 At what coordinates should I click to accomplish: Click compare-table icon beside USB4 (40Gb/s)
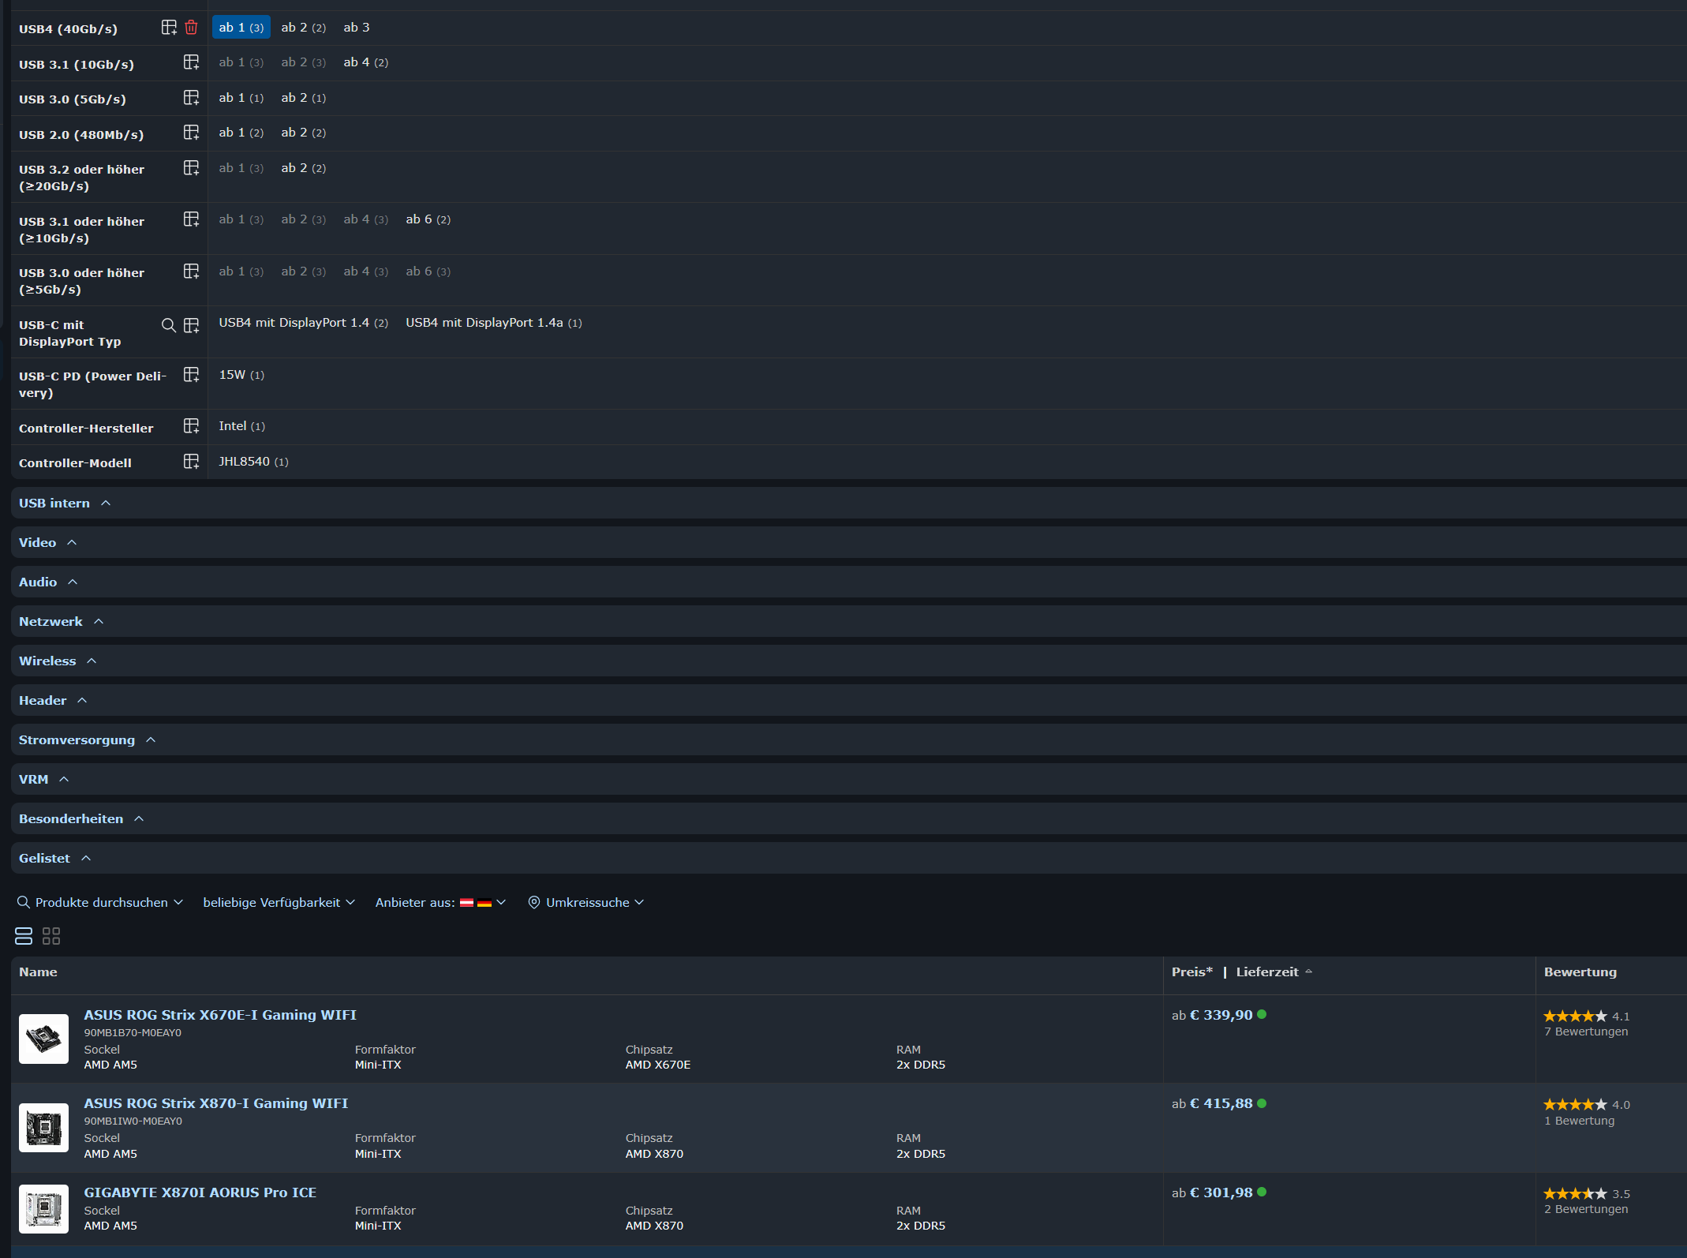click(169, 28)
